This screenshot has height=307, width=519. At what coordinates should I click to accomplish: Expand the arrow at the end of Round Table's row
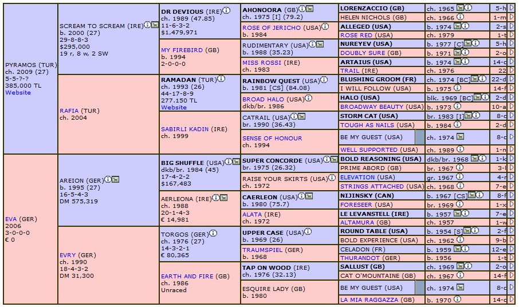(512, 231)
